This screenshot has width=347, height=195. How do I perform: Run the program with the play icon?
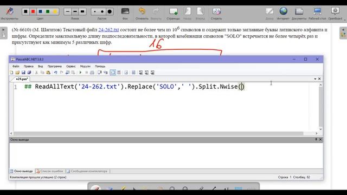pyautogui.click(x=80, y=73)
